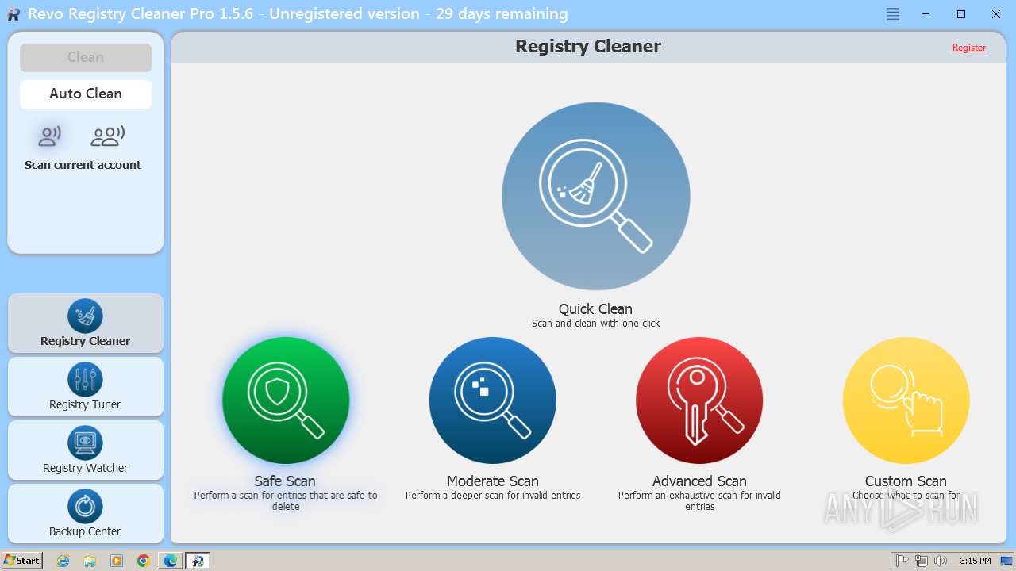Click the Action Center flag tray icon
This screenshot has height=571, width=1016.
902,561
